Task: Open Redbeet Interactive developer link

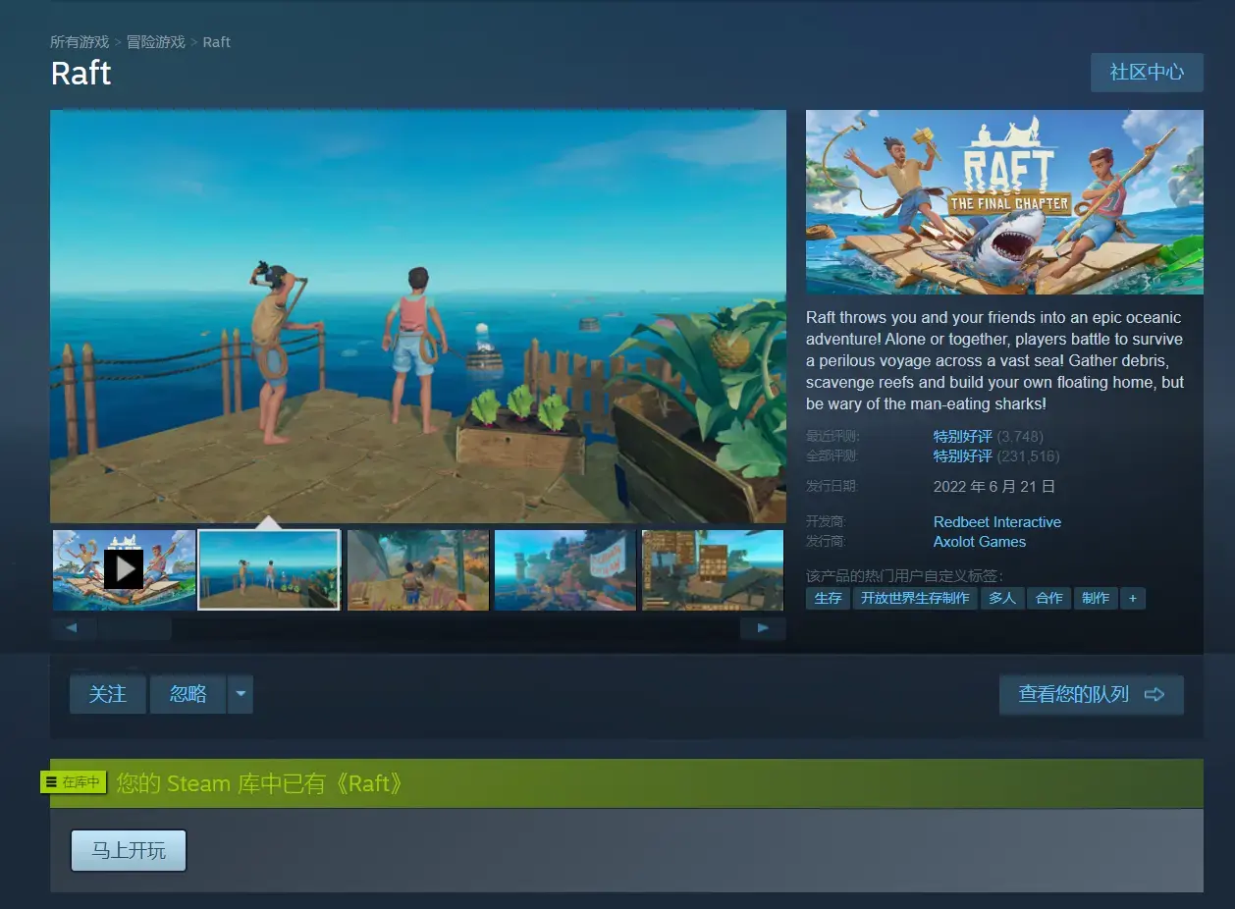Action: pos(997,522)
